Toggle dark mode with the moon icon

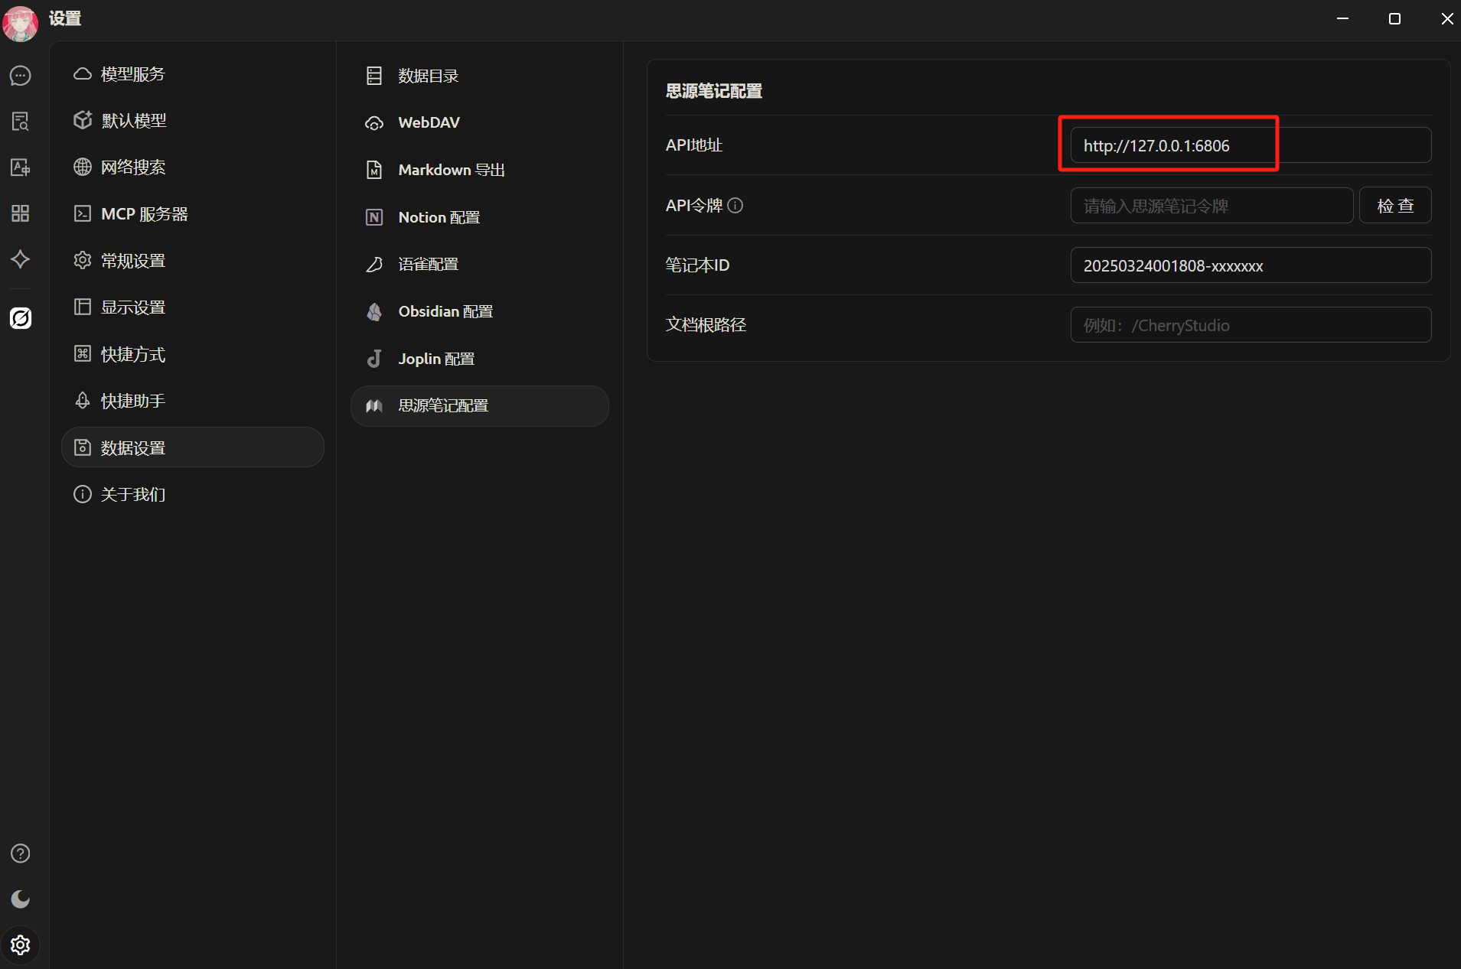pyautogui.click(x=21, y=899)
